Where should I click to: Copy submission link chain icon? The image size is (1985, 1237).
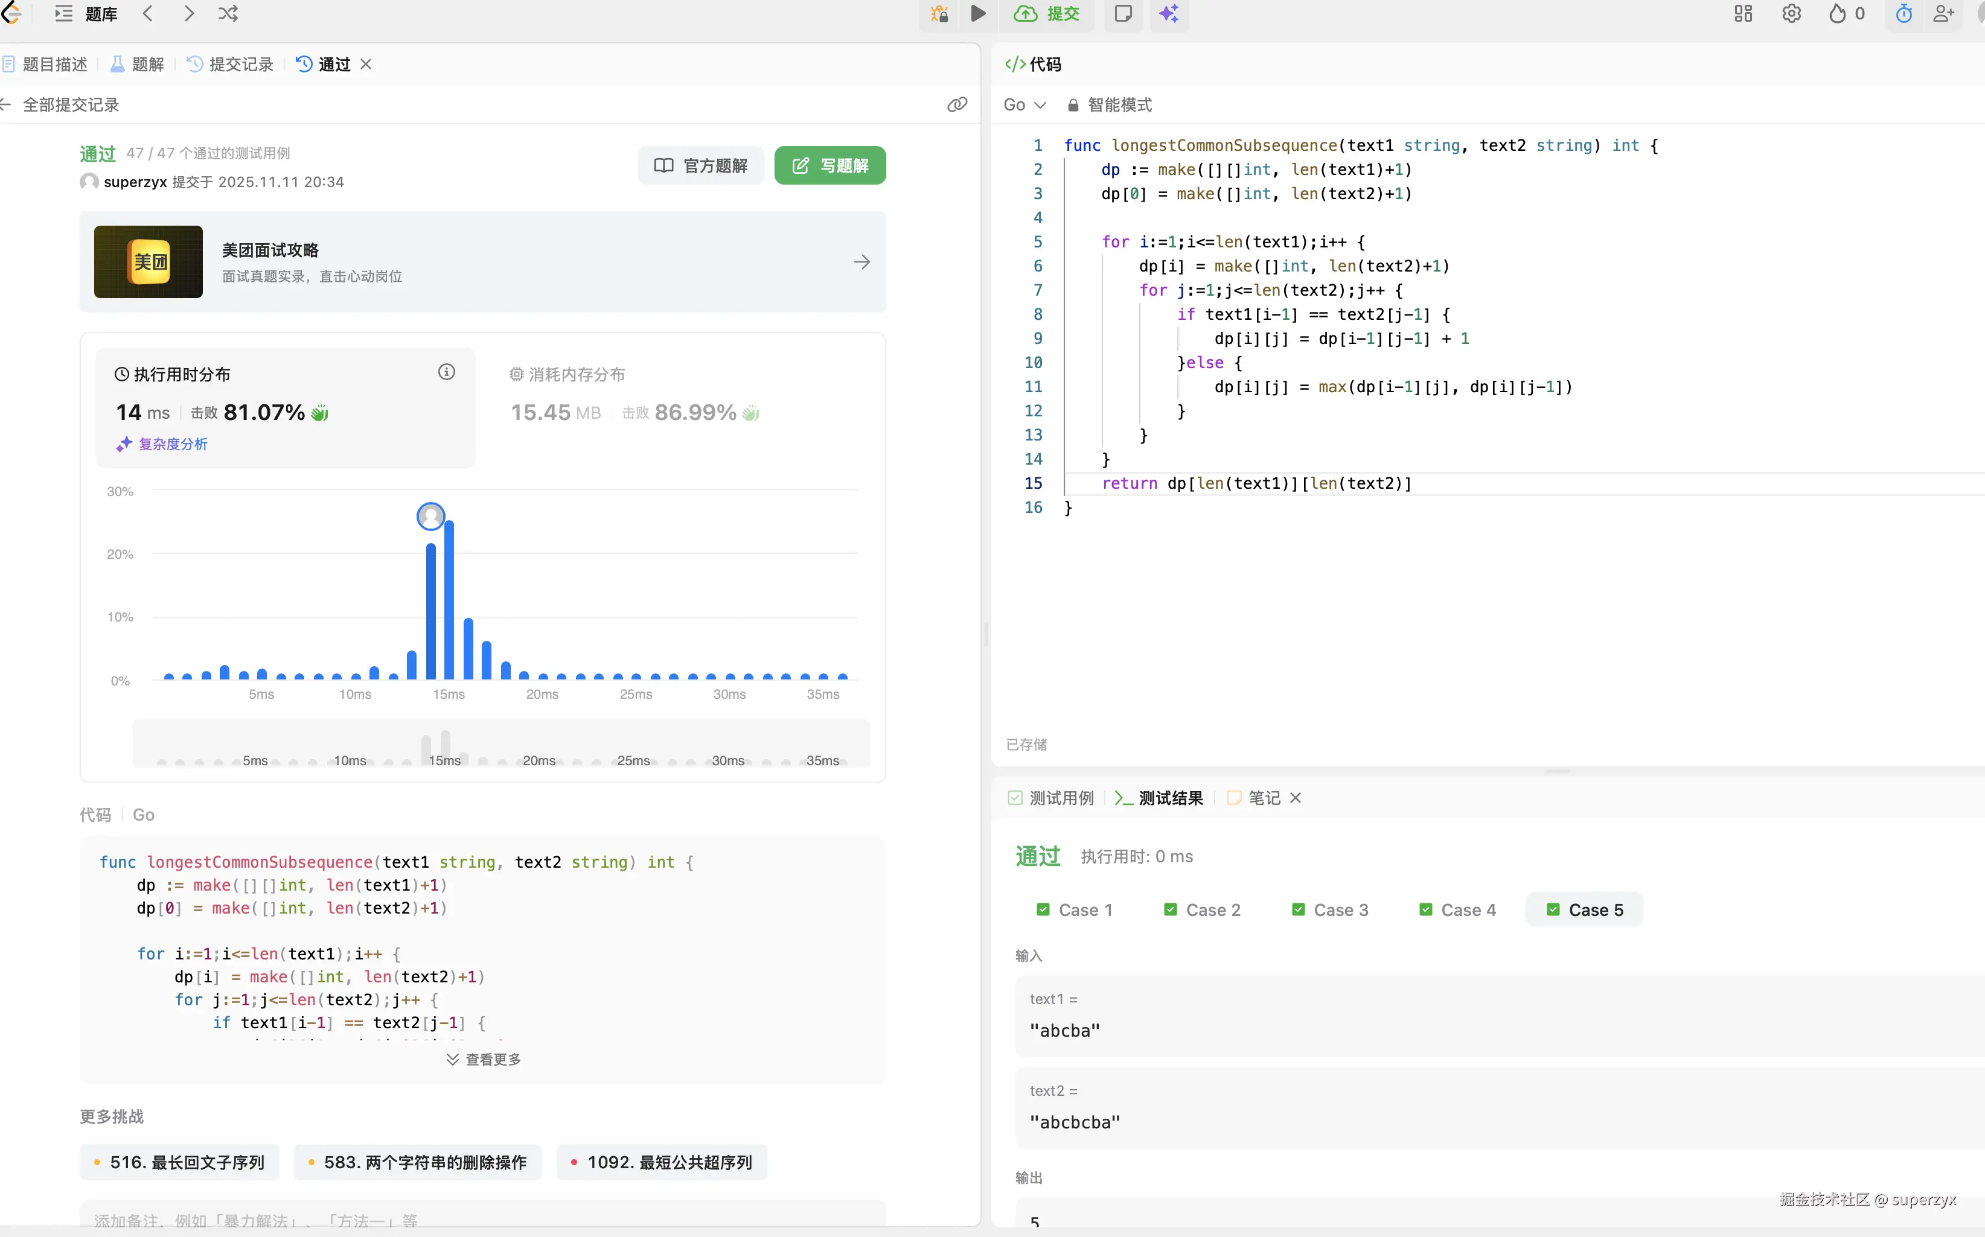point(957,105)
